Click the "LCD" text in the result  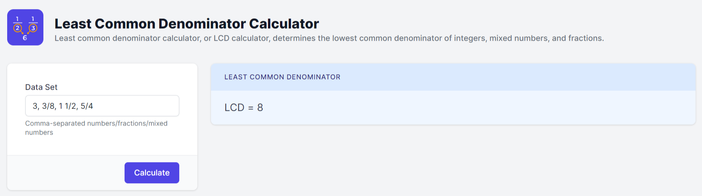click(x=234, y=108)
